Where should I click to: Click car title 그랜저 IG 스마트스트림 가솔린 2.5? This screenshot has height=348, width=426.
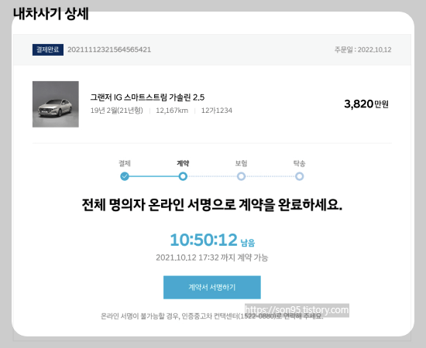pos(147,97)
